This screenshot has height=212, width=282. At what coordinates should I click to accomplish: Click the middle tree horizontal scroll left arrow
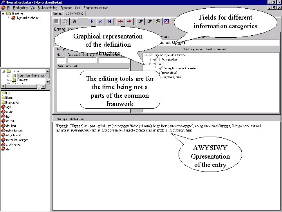click(x=3, y=86)
